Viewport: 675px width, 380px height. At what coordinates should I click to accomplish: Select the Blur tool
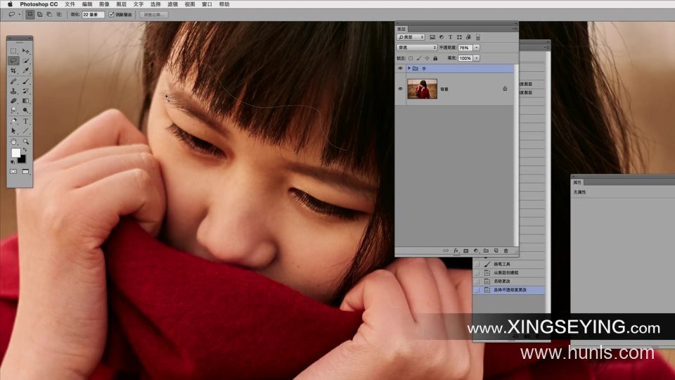point(14,110)
